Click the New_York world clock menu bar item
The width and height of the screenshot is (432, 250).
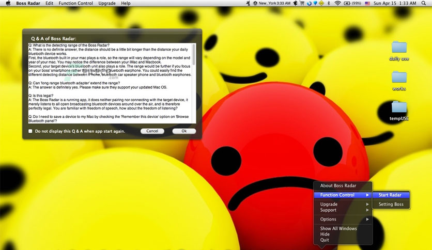tap(272, 3)
